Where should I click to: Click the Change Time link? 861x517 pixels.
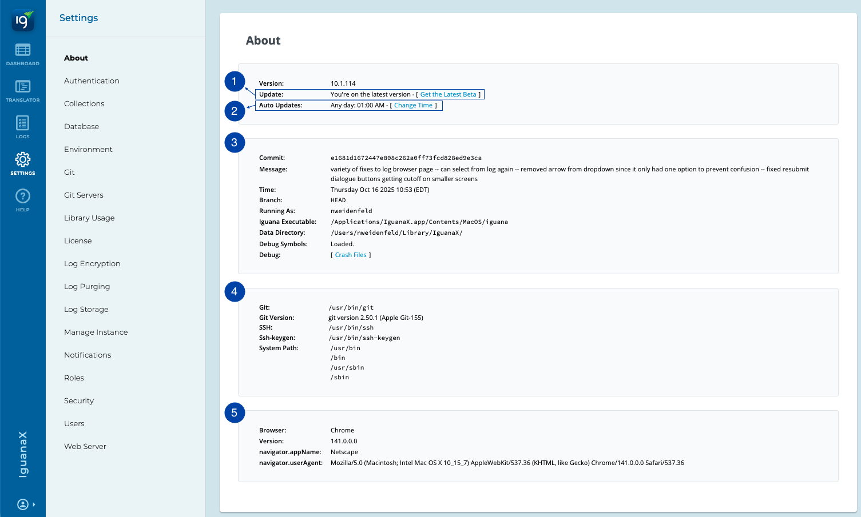pos(413,105)
